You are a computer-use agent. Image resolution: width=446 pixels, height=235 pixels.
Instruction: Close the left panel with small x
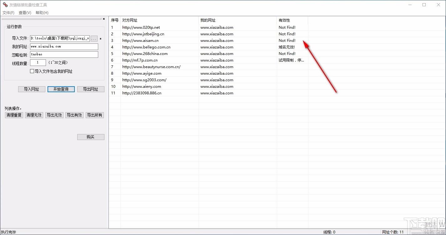click(104, 19)
